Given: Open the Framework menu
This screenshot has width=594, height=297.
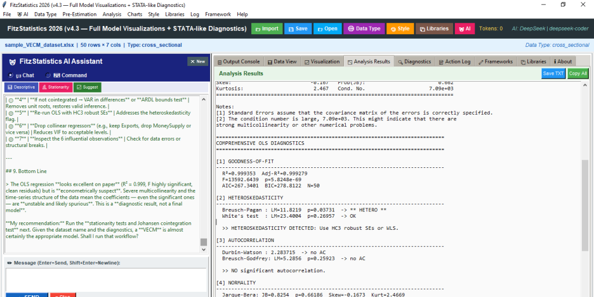Looking at the screenshot, I should (218, 14).
